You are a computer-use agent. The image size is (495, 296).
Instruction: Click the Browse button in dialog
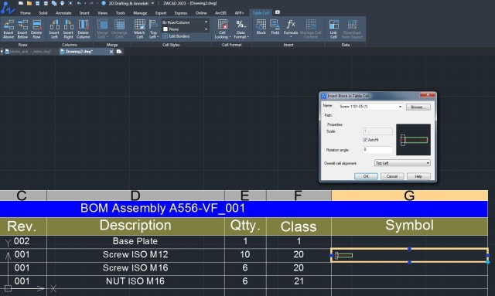coord(418,107)
